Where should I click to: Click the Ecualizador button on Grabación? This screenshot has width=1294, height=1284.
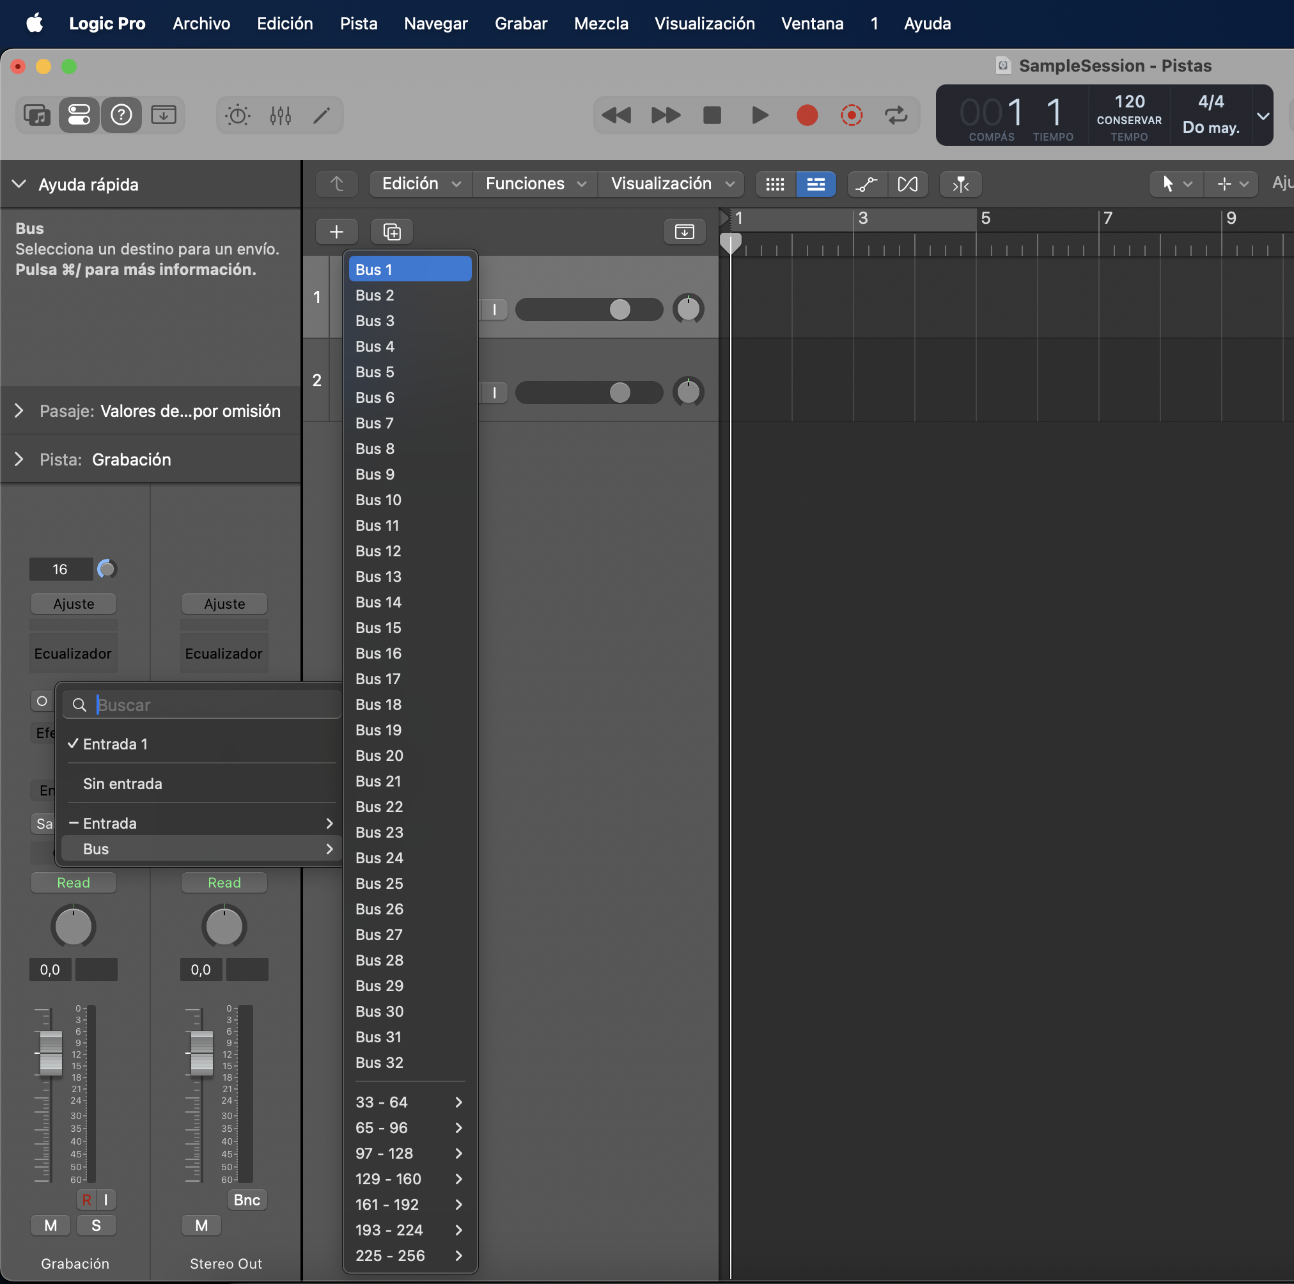73,653
